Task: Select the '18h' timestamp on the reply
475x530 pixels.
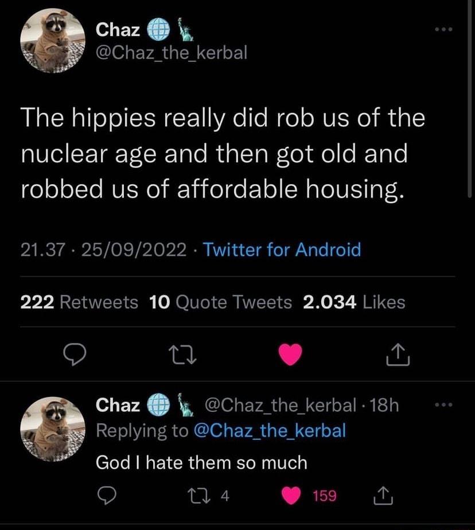Action: [x=386, y=405]
